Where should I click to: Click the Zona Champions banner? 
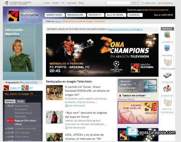tap(102, 55)
